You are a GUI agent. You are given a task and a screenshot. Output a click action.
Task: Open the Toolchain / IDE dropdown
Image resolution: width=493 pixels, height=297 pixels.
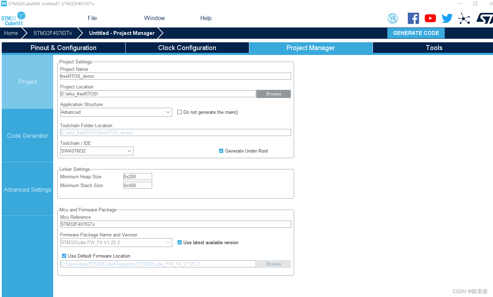(97, 151)
